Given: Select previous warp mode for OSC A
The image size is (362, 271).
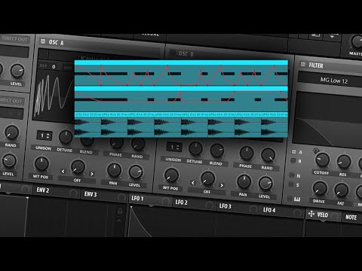Looking at the screenshot, I should point(63,171).
